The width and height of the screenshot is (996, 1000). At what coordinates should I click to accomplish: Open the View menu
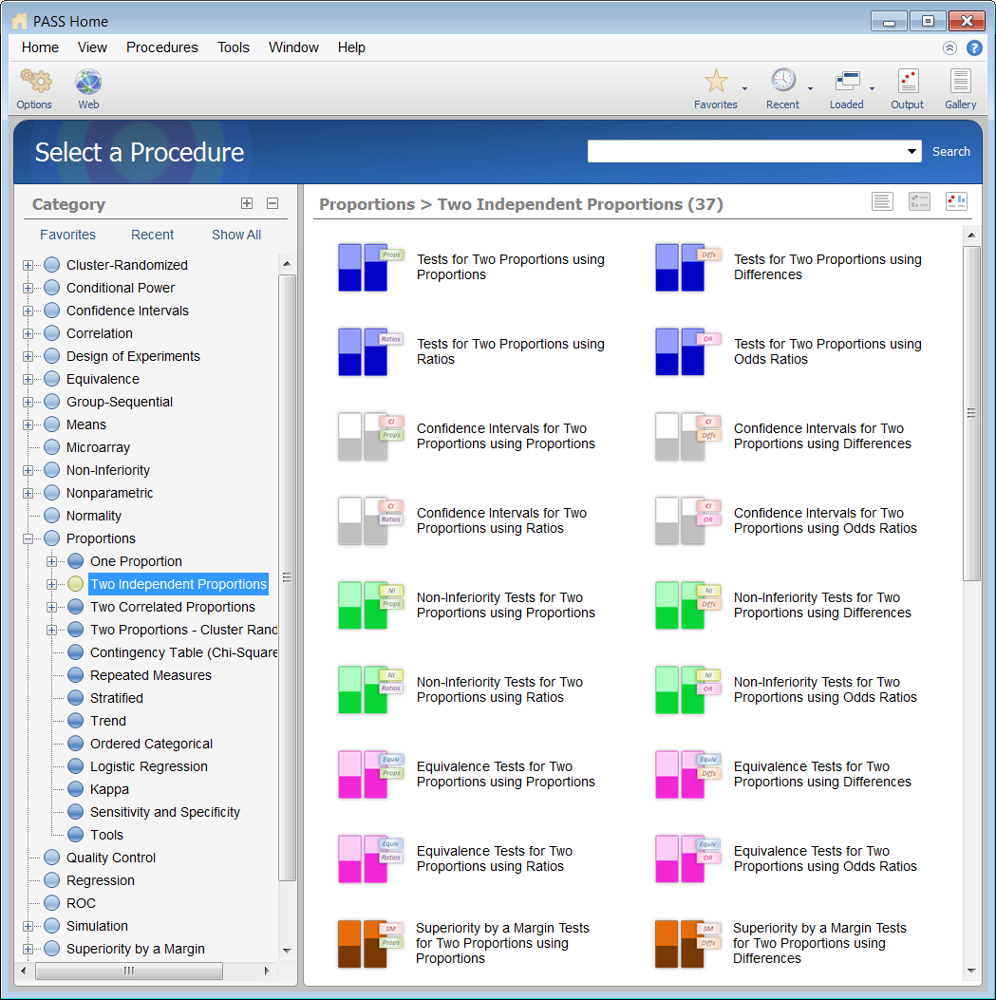pyautogui.click(x=92, y=47)
